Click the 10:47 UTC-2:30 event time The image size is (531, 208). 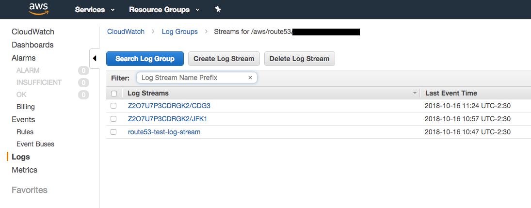(x=467, y=132)
